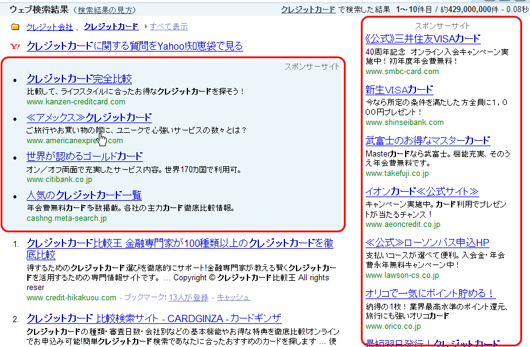Image resolution: width=530 pixels, height=347 pixels.
Task: Click the ウェブ検索結果 heading text
Action: click(39, 10)
